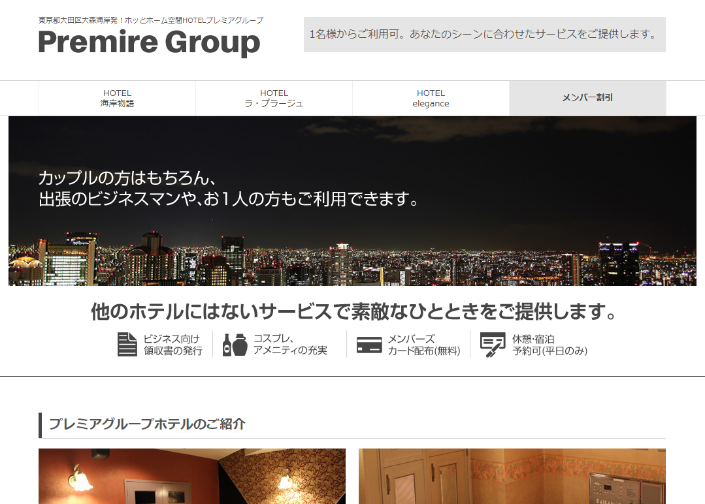Viewport: 705px width, 504px height.
Task: Click コスプレ、アメニティの充実 text
Action: pyautogui.click(x=290, y=345)
